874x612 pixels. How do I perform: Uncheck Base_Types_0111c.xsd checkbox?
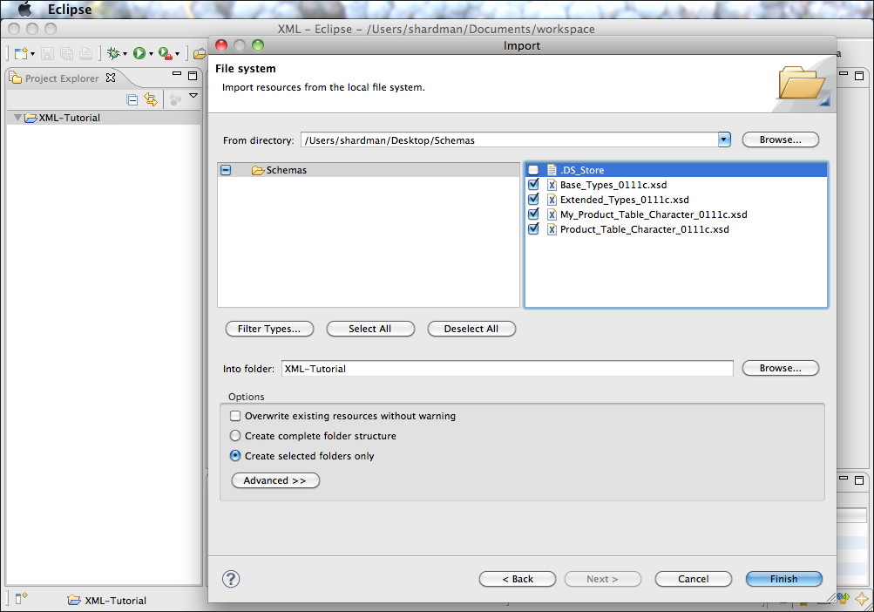click(x=533, y=184)
